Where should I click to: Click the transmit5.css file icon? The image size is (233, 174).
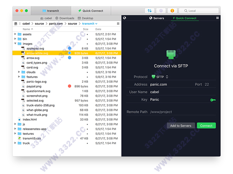19,138
